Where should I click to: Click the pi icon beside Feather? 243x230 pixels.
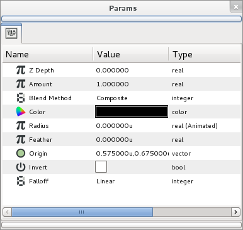(x=21, y=139)
